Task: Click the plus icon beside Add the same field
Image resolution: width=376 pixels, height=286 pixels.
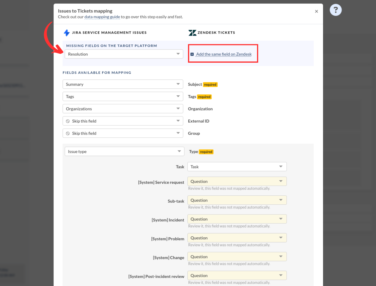Action: (x=192, y=54)
